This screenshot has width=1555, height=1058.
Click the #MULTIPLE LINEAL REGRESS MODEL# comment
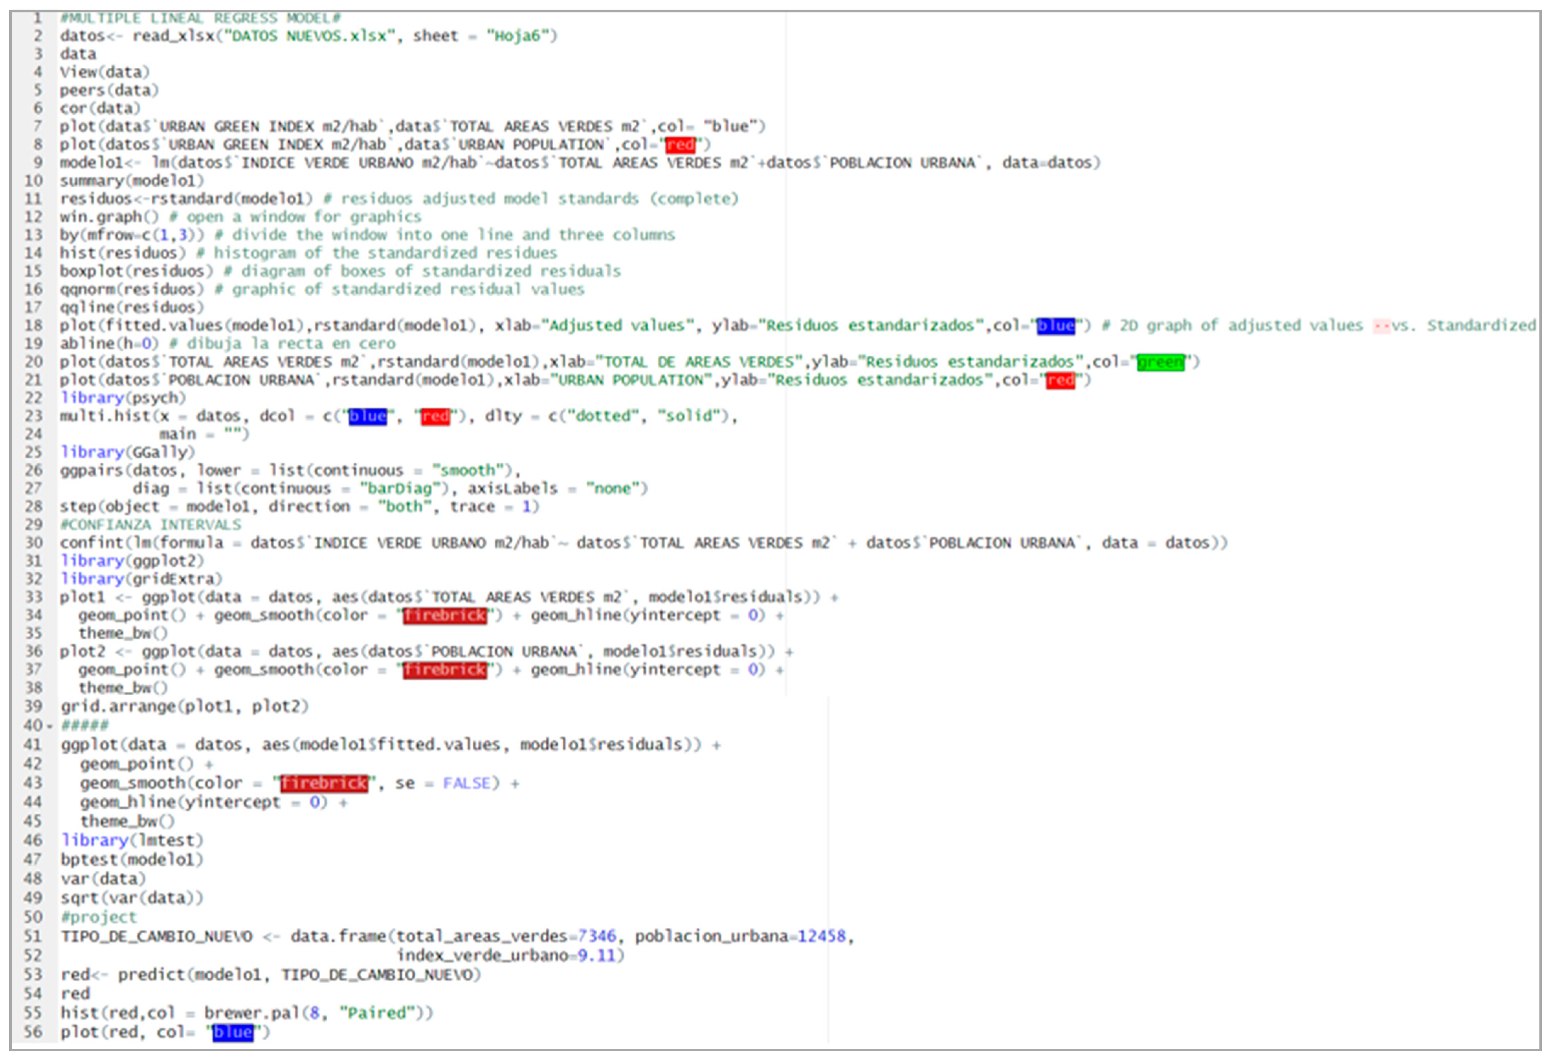(x=200, y=17)
